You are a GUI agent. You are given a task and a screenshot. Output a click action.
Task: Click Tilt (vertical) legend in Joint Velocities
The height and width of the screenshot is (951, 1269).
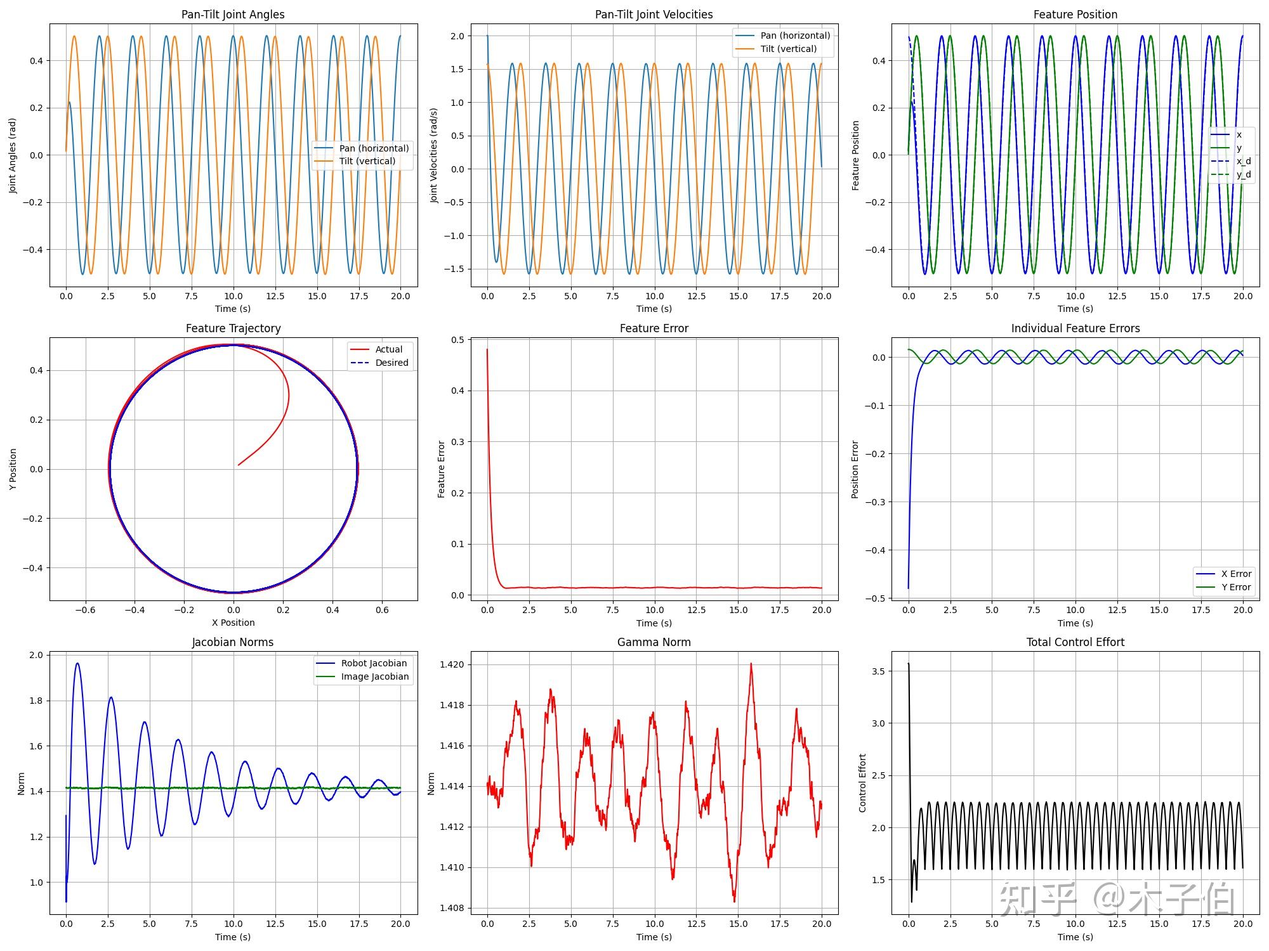788,49
